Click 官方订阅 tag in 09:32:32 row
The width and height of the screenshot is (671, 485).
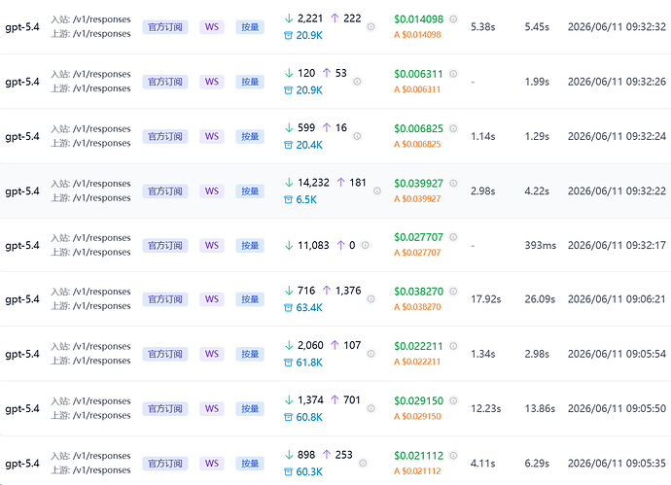click(165, 27)
